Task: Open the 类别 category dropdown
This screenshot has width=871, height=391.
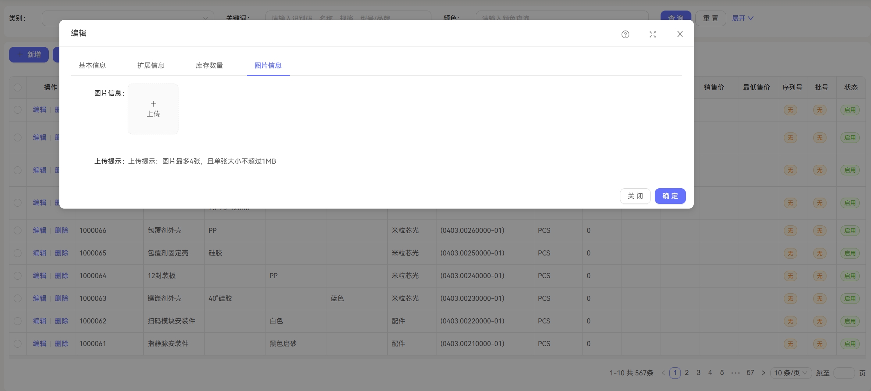Action: (128, 18)
